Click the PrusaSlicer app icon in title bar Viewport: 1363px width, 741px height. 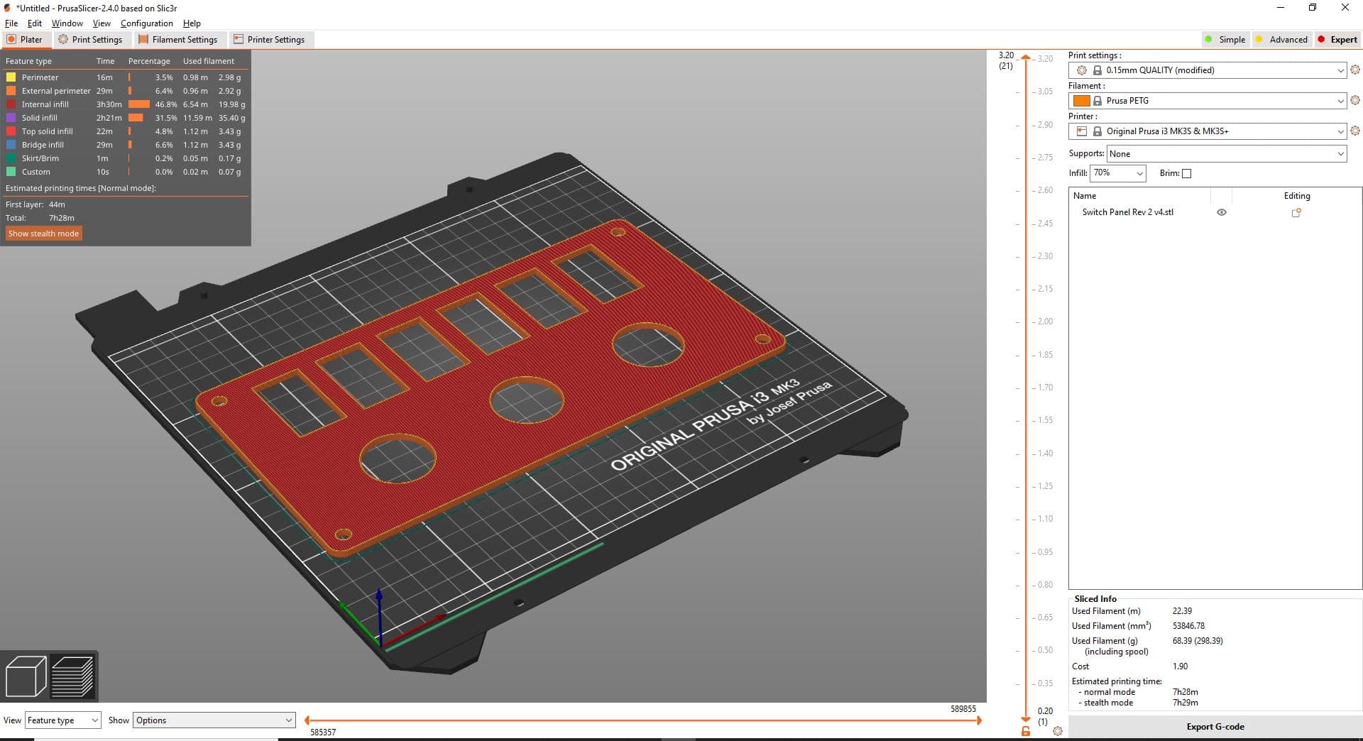click(7, 8)
